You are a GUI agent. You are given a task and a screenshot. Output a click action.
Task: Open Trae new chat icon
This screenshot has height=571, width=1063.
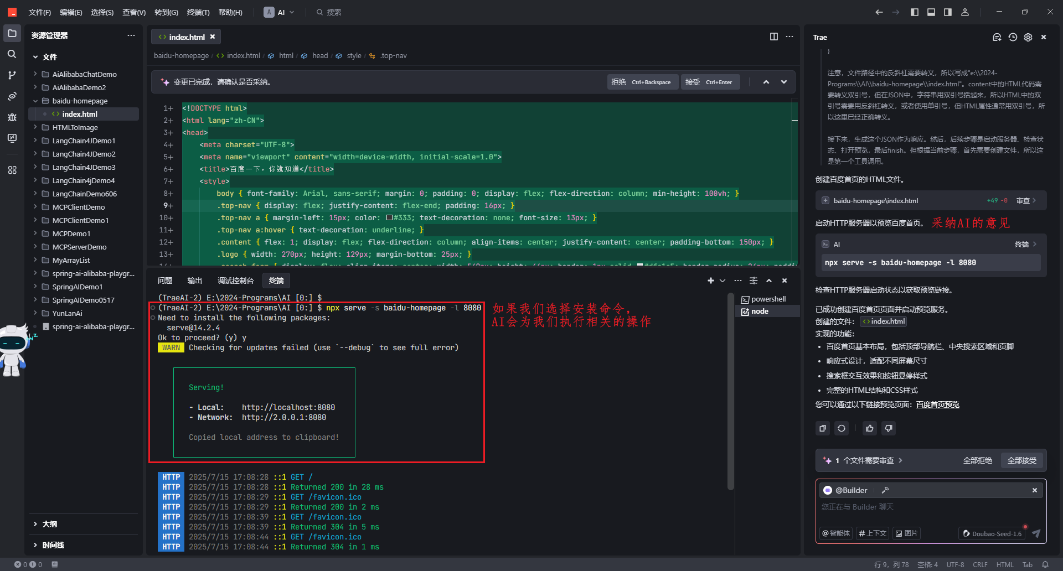(x=997, y=37)
